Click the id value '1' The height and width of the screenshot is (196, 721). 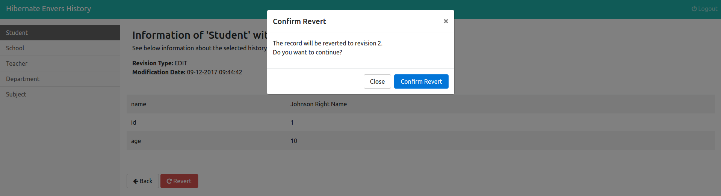(x=292, y=122)
